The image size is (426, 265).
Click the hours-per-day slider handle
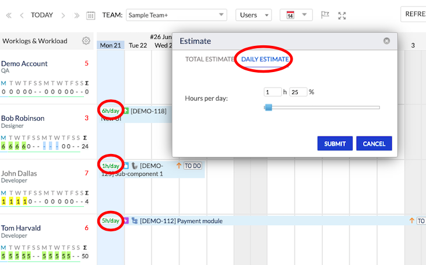click(268, 107)
